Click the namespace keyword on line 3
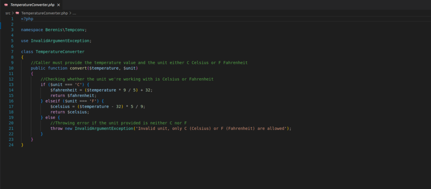Screen dimensions: 431x189 [x=32, y=30]
